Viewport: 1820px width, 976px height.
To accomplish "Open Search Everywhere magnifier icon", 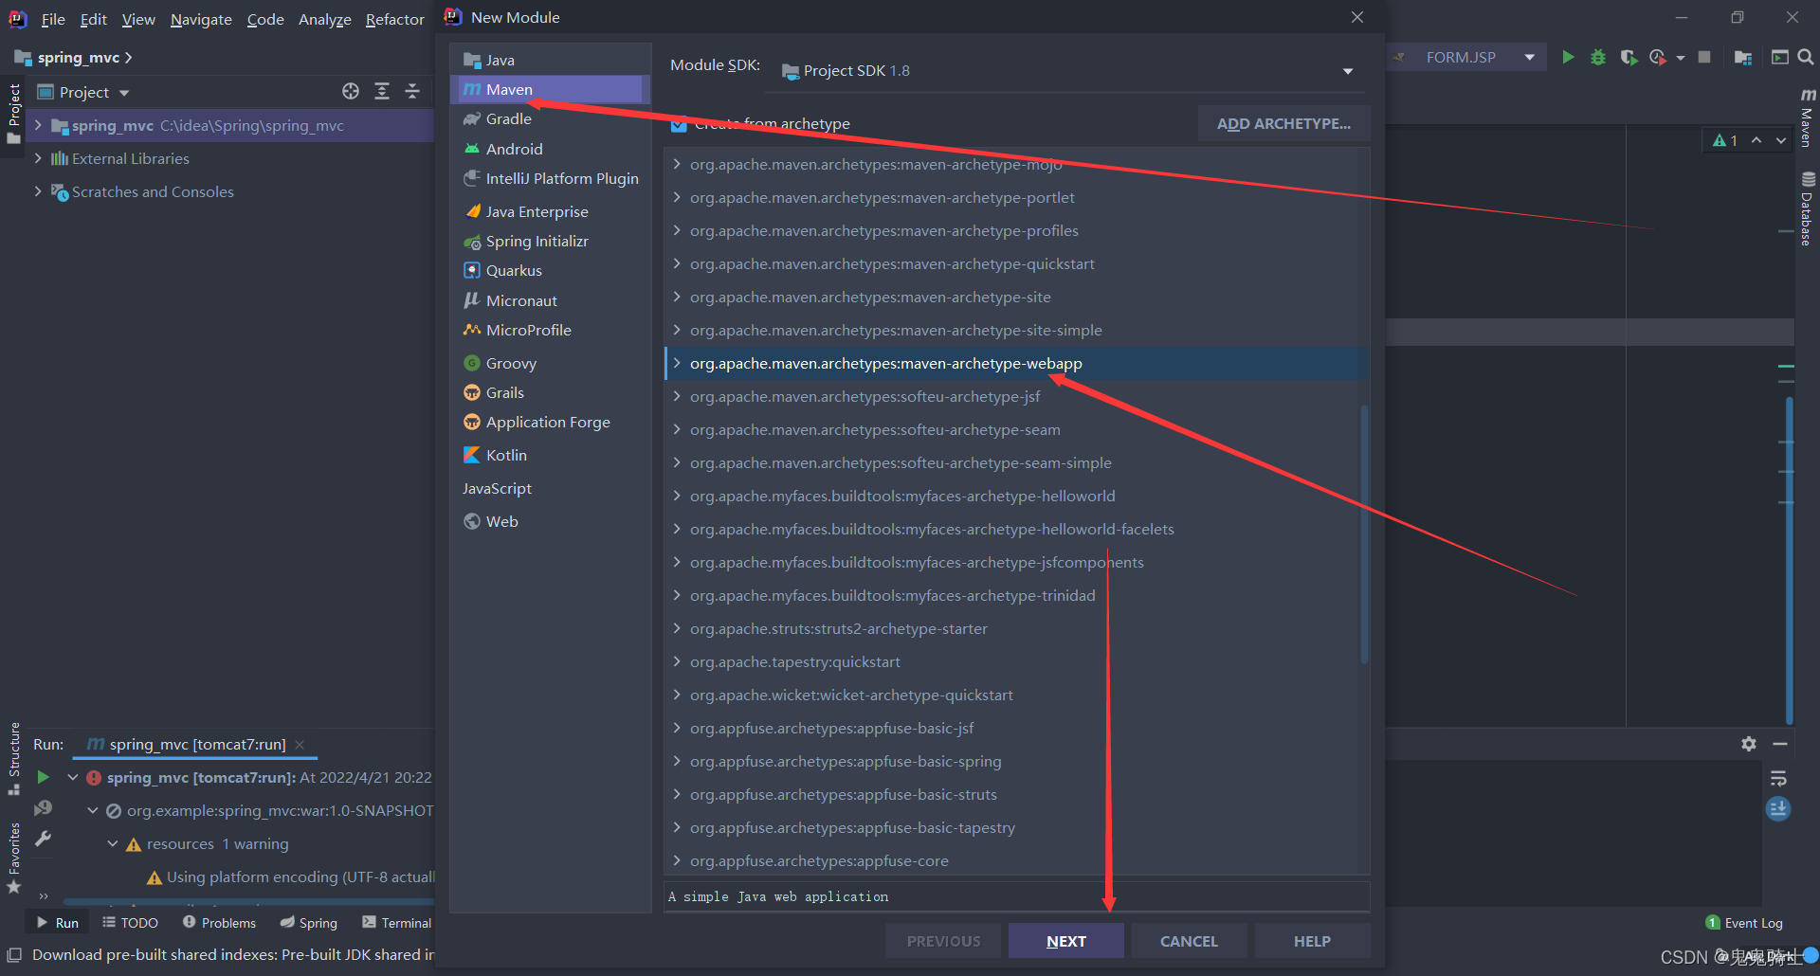I will pos(1806,57).
